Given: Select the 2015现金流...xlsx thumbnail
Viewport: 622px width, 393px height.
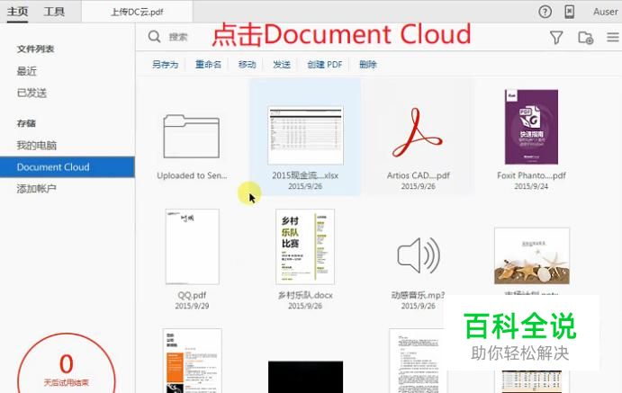Looking at the screenshot, I should (305, 136).
